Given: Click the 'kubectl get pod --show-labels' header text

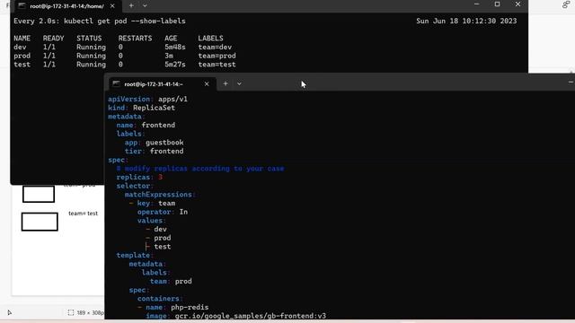Looking at the screenshot, I should (125, 22).
